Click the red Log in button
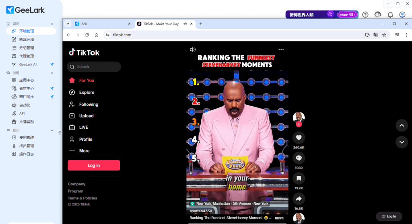The image size is (412, 224). pyautogui.click(x=94, y=165)
